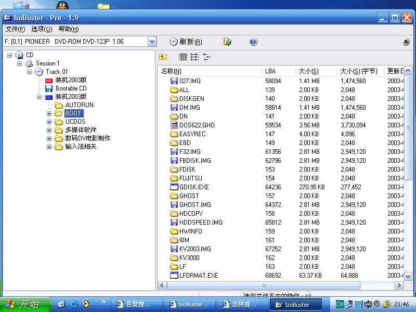The height and width of the screenshot is (312, 416).
Task: Switch to tree view icon
Action: (x=206, y=57)
